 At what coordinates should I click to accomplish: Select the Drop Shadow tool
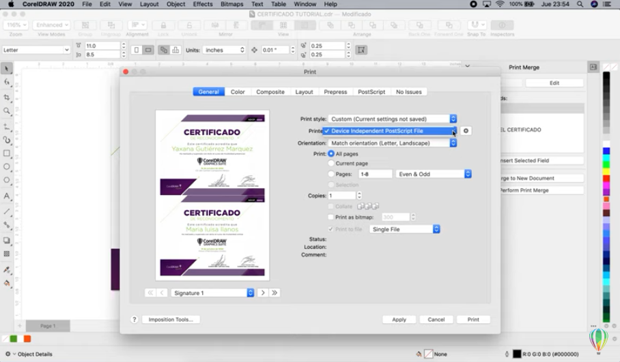[7, 241]
